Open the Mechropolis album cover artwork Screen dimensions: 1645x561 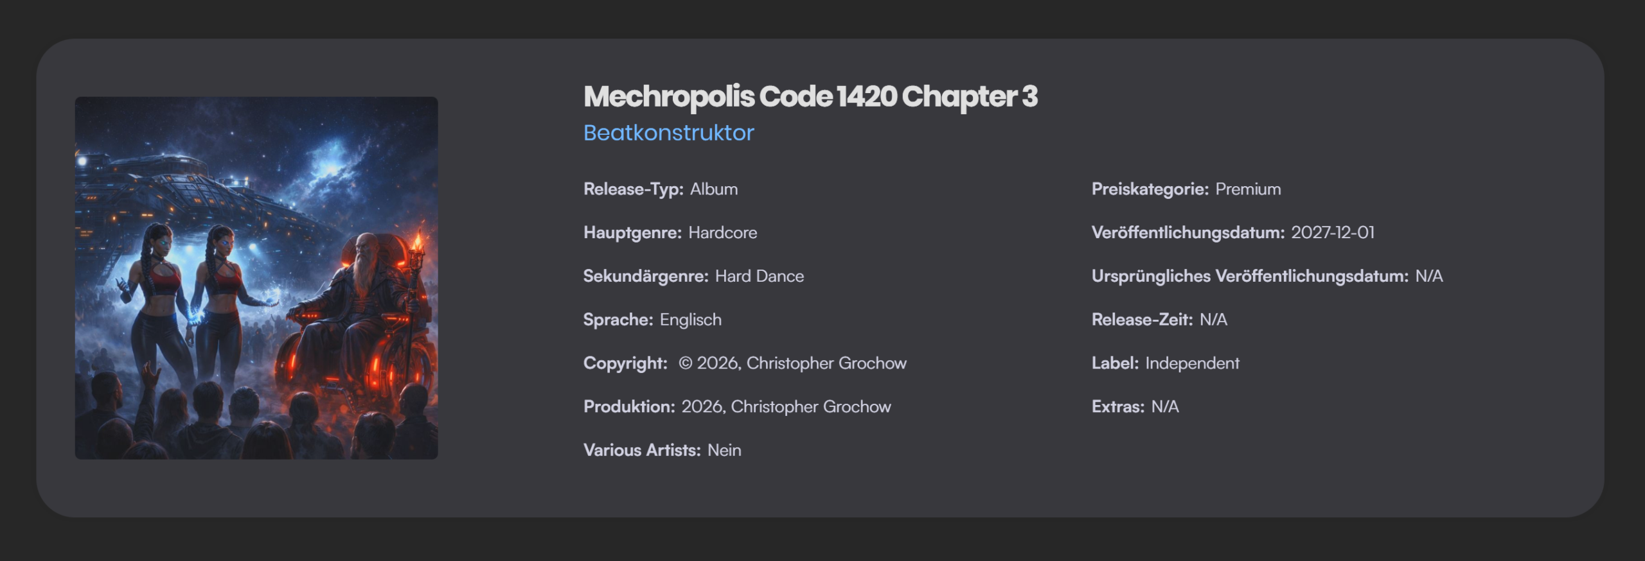[x=256, y=277]
